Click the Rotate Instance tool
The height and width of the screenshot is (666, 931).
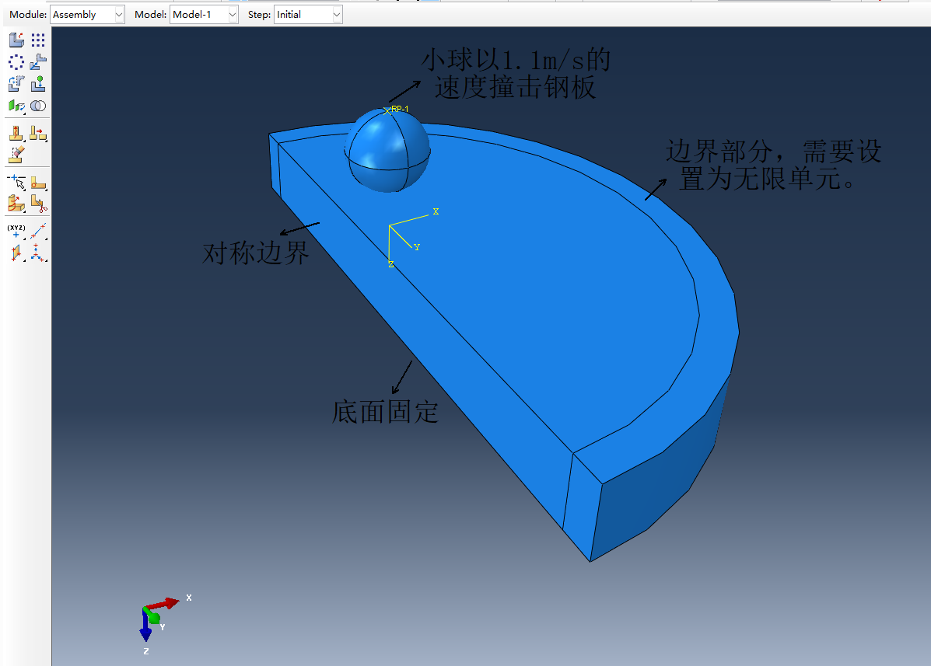click(x=16, y=84)
